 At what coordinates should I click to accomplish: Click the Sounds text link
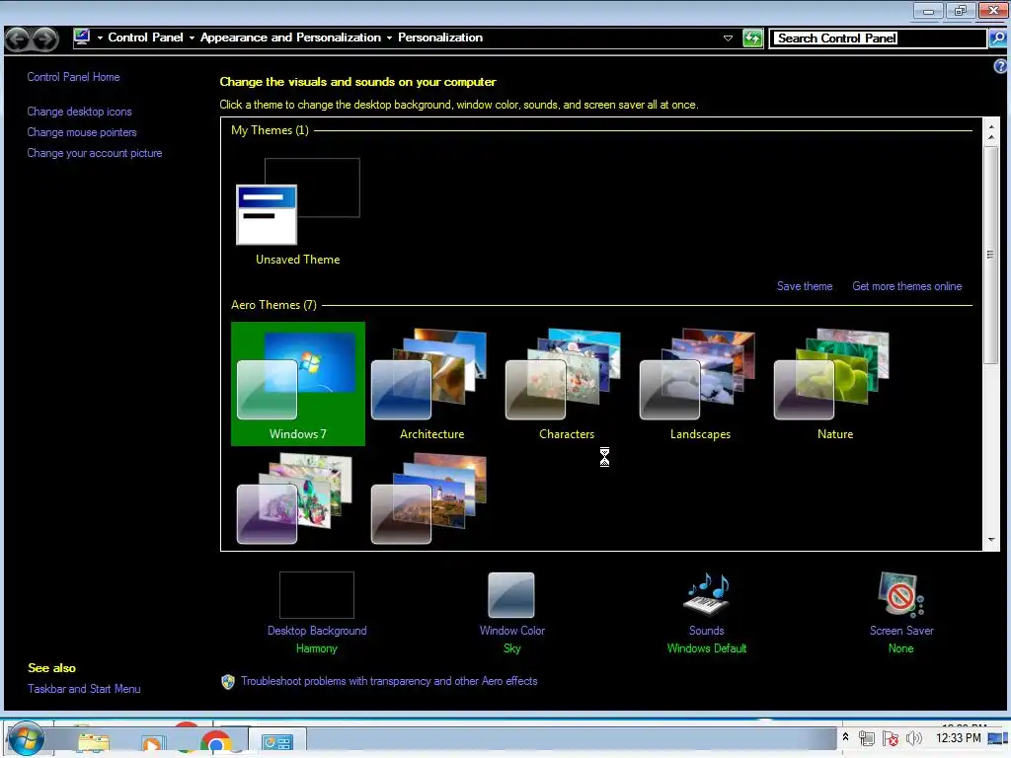pos(707,631)
